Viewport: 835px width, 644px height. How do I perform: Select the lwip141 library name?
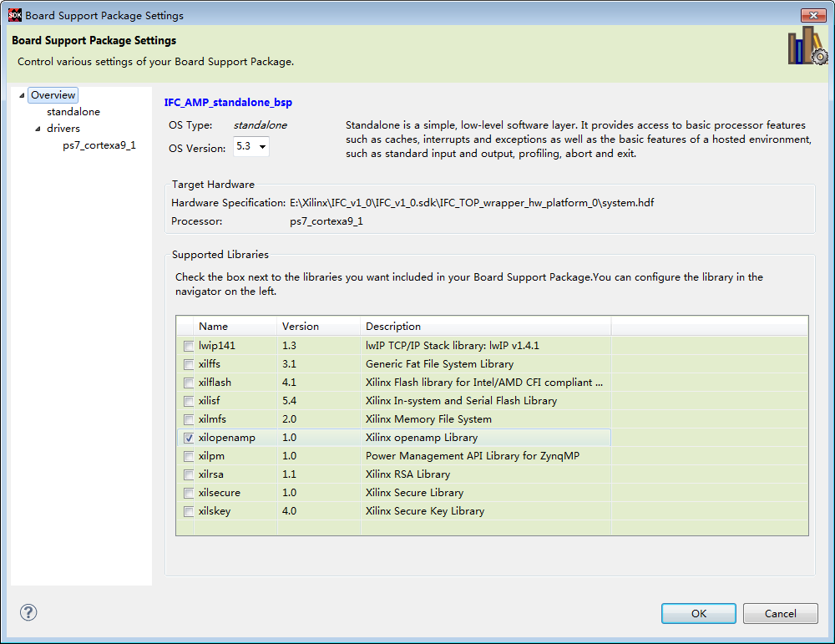pyautogui.click(x=217, y=346)
